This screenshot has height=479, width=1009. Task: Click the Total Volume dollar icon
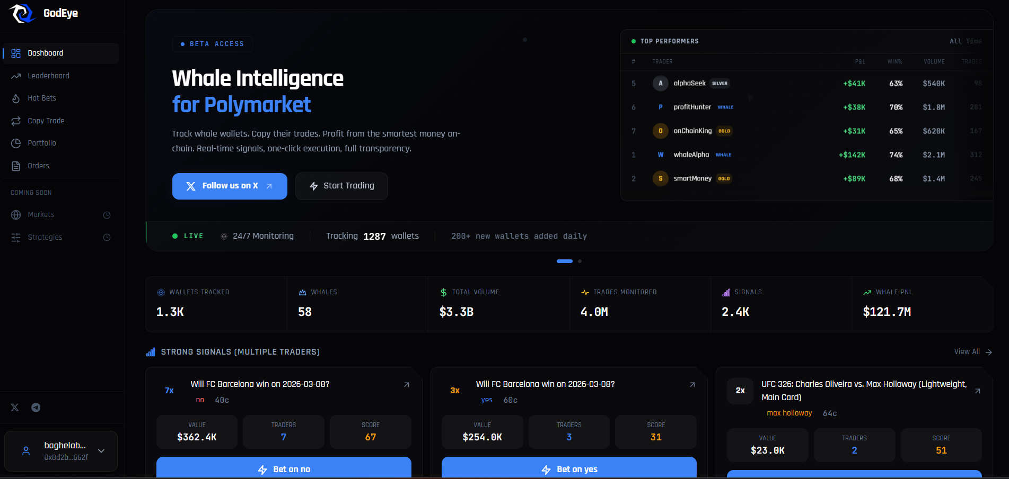pos(443,292)
